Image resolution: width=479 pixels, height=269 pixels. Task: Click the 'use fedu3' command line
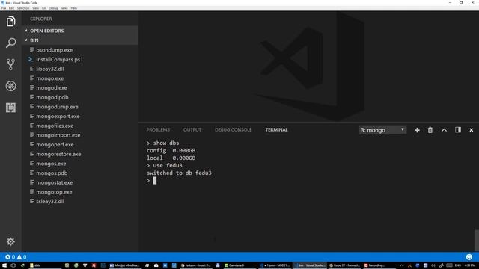pyautogui.click(x=165, y=166)
